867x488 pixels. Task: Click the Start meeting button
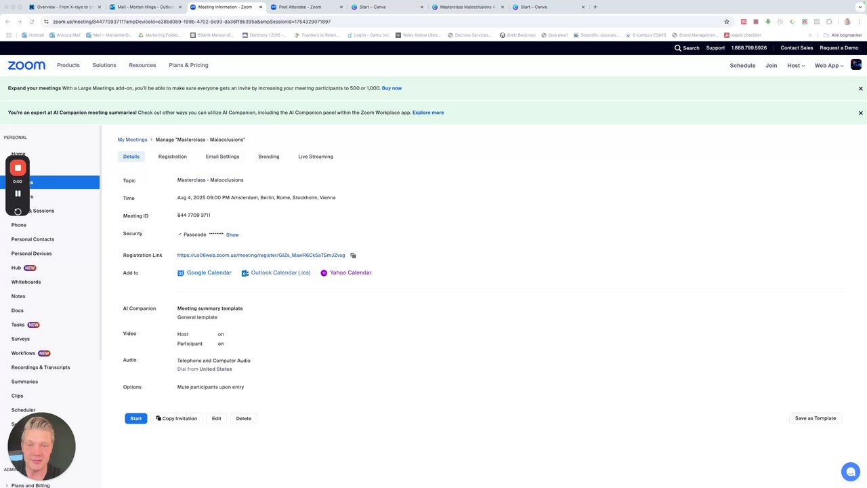[136, 418]
